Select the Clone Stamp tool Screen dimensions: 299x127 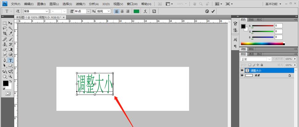point(5,44)
